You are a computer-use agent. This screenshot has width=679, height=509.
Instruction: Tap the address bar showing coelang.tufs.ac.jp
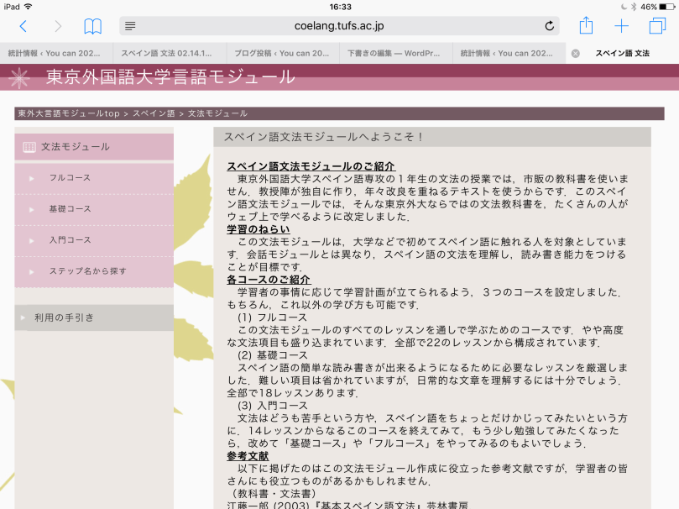(x=339, y=26)
